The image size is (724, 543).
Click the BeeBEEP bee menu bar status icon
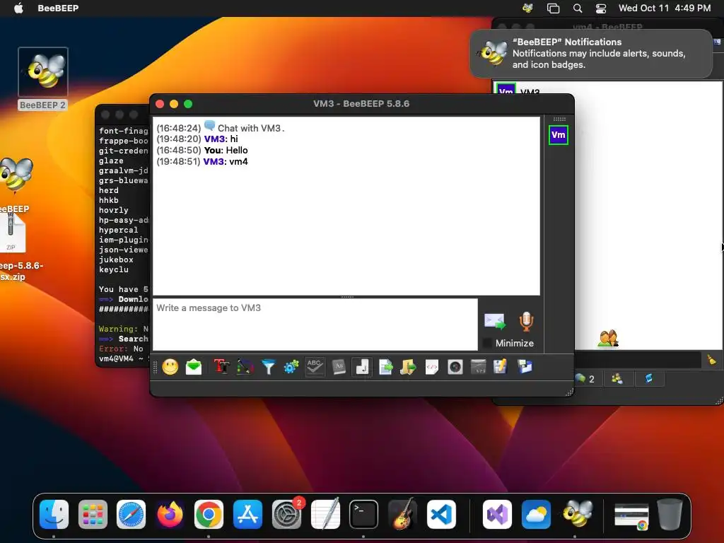(527, 8)
